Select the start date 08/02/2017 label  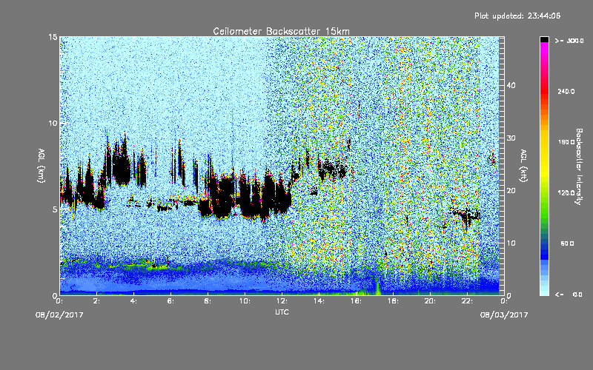pos(59,315)
